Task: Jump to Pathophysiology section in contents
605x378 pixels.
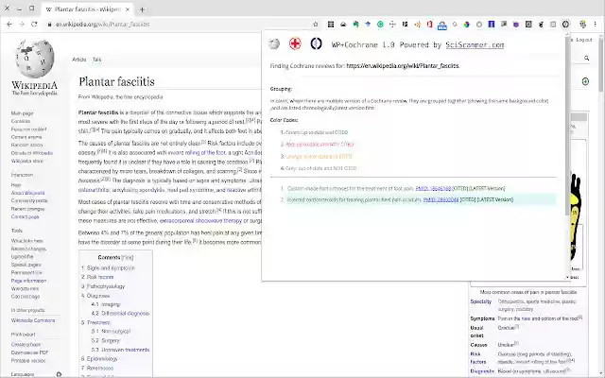Action: [106, 286]
